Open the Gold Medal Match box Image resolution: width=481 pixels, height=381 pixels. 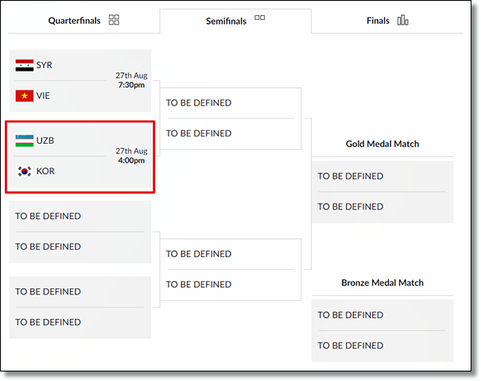point(382,192)
